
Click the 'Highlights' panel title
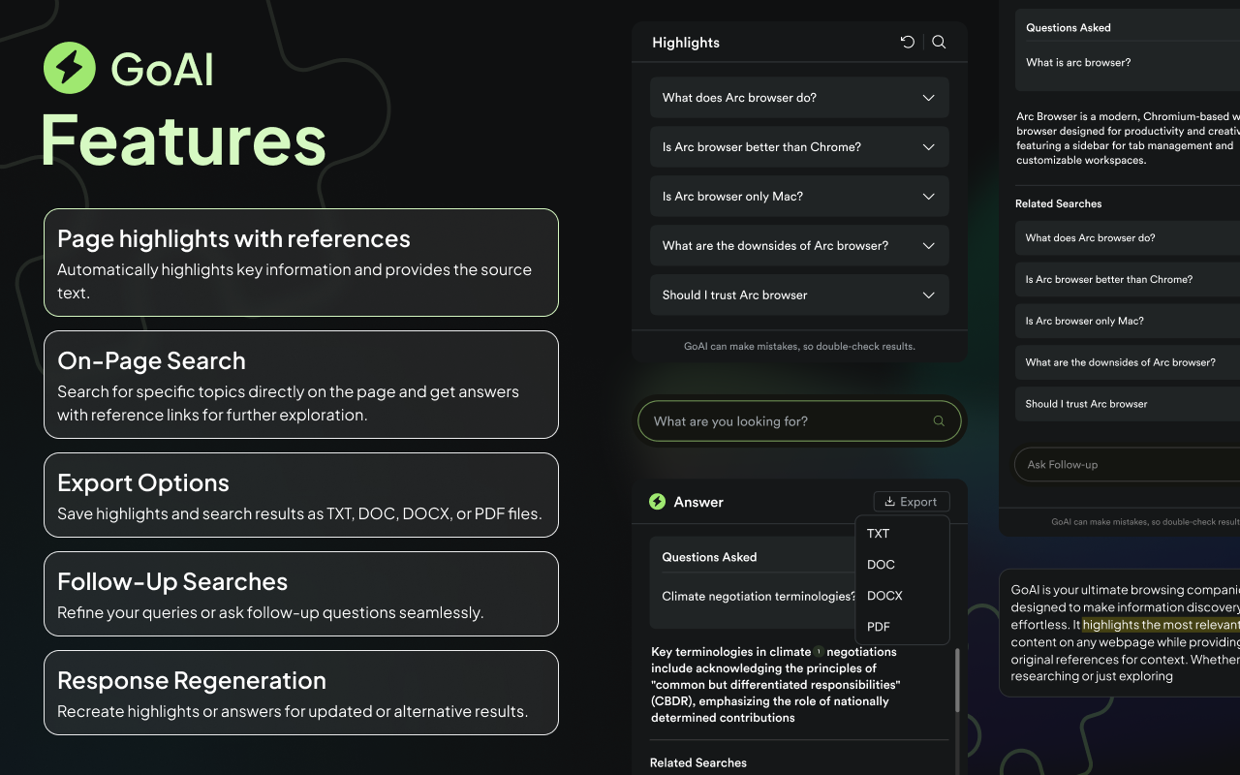[x=686, y=43]
